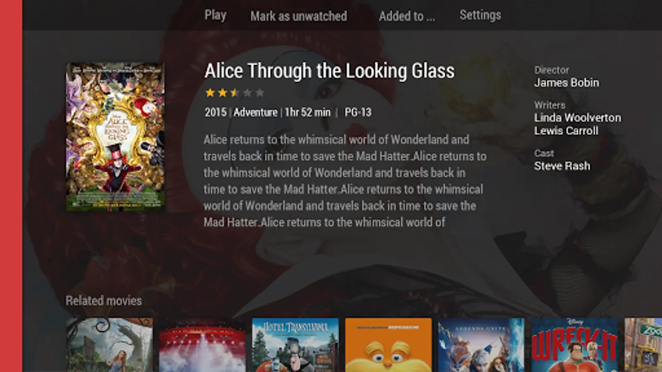This screenshot has height=372, width=662.
Task: Open writer Linda Woolverton
Action: pos(577,118)
